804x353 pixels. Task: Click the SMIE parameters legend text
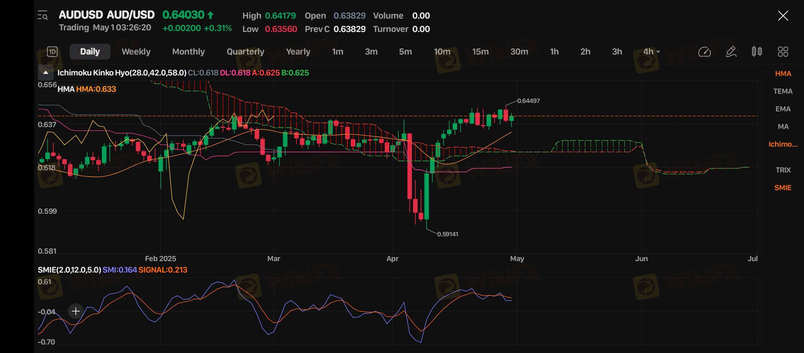click(69, 270)
